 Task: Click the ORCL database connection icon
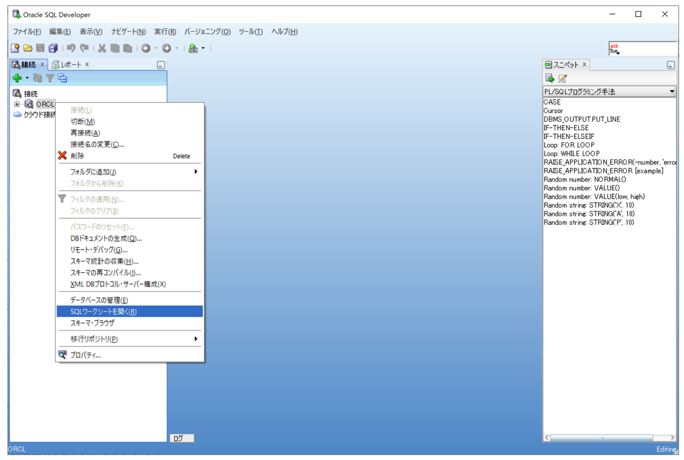(x=29, y=104)
